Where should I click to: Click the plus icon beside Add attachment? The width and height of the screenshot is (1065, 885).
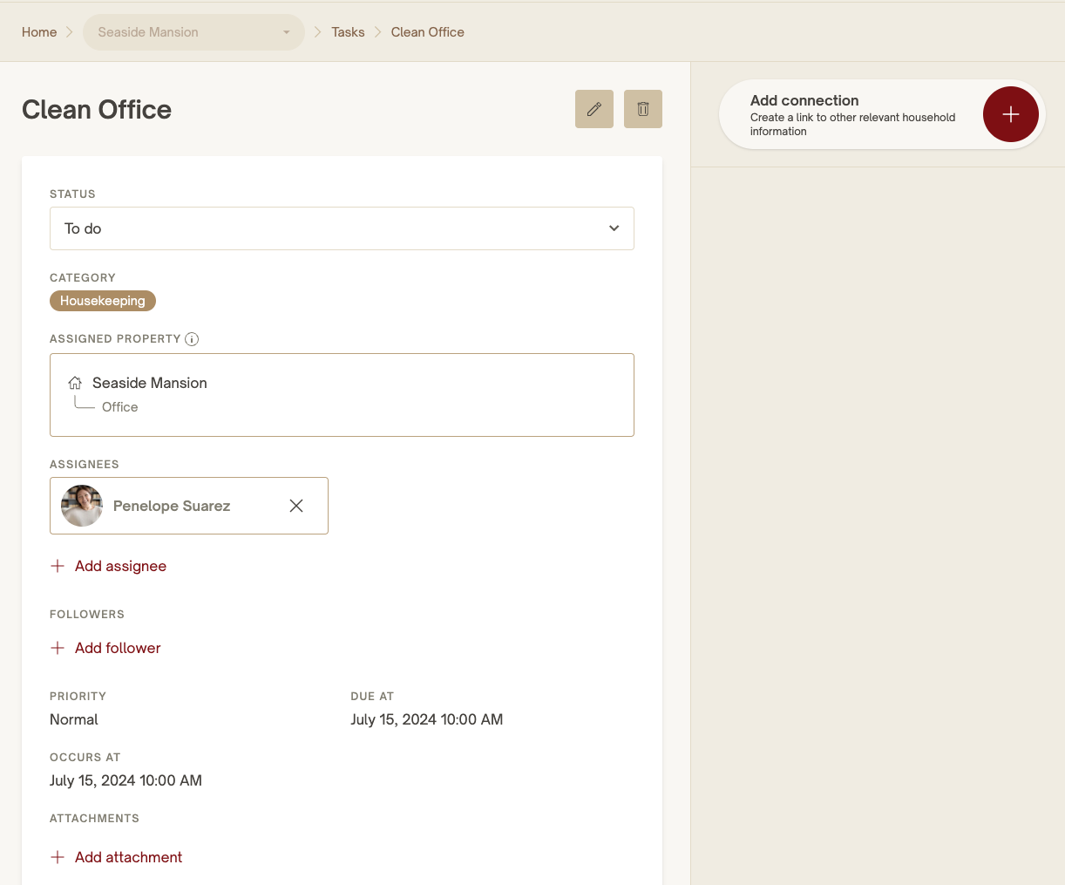[58, 857]
